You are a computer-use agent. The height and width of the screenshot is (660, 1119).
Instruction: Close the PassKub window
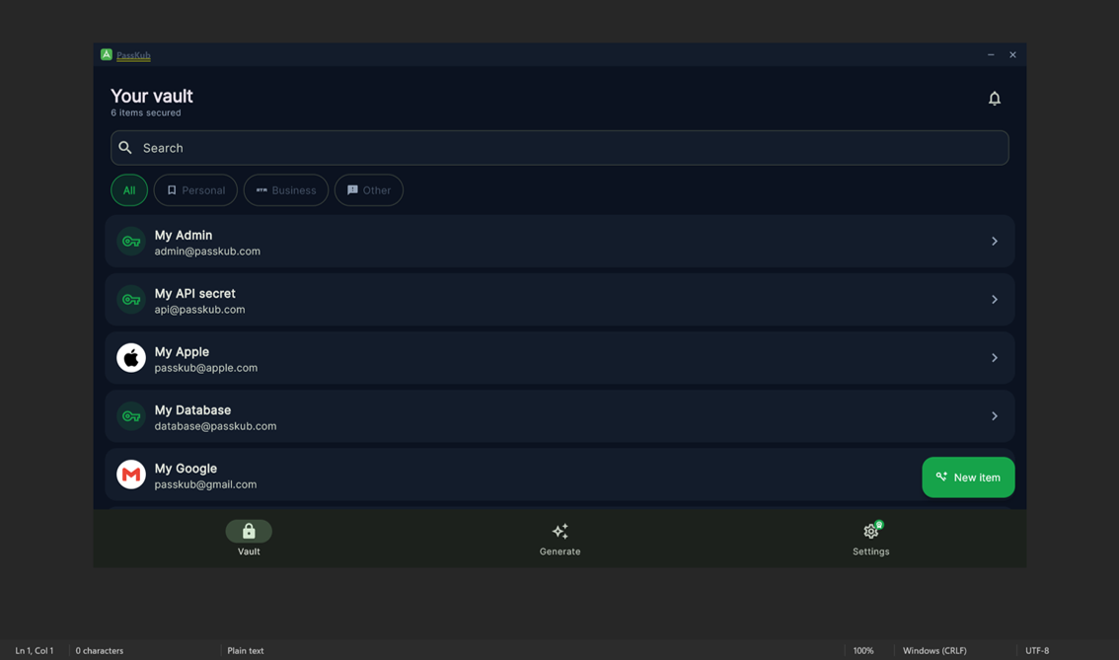(x=1012, y=55)
